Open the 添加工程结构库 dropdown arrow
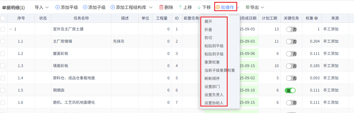The height and width of the screenshot is (113, 354). click(151, 7)
